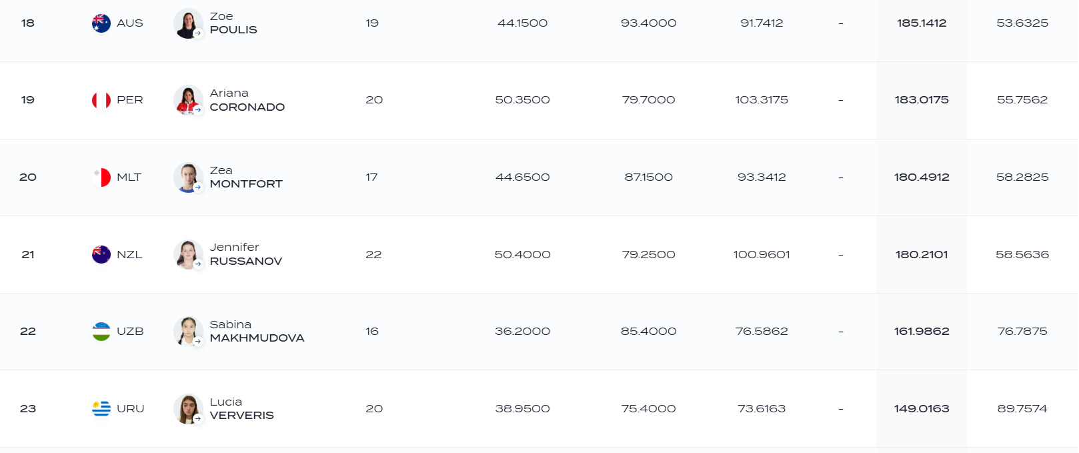Click the Uzbekistan flag icon
This screenshot has width=1079, height=453.
pos(101,332)
